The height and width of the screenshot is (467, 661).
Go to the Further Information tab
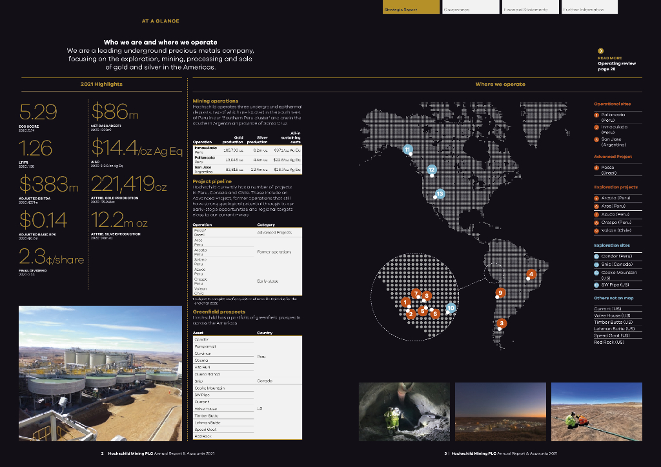(588, 8)
